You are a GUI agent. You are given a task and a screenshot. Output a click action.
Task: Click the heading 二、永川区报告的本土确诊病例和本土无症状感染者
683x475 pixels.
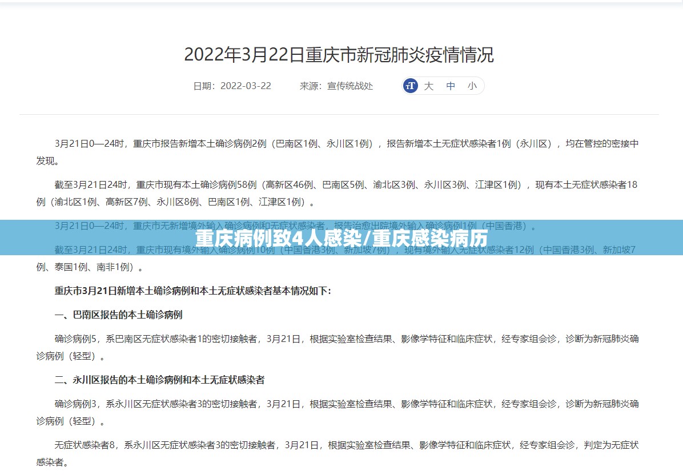(x=159, y=380)
